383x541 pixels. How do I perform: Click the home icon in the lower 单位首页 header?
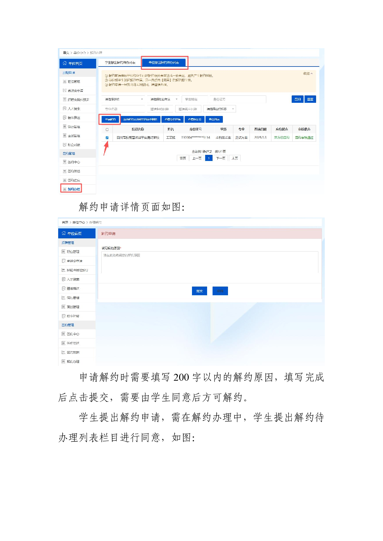[x=64, y=233]
